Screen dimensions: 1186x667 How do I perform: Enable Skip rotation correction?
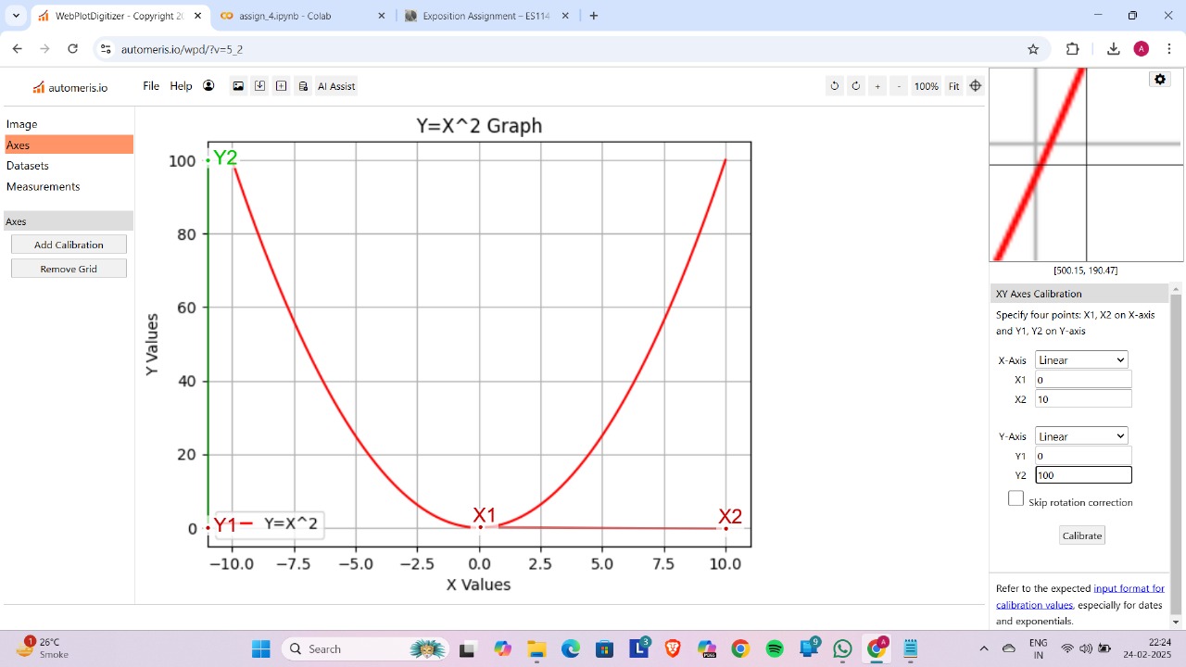(1016, 497)
